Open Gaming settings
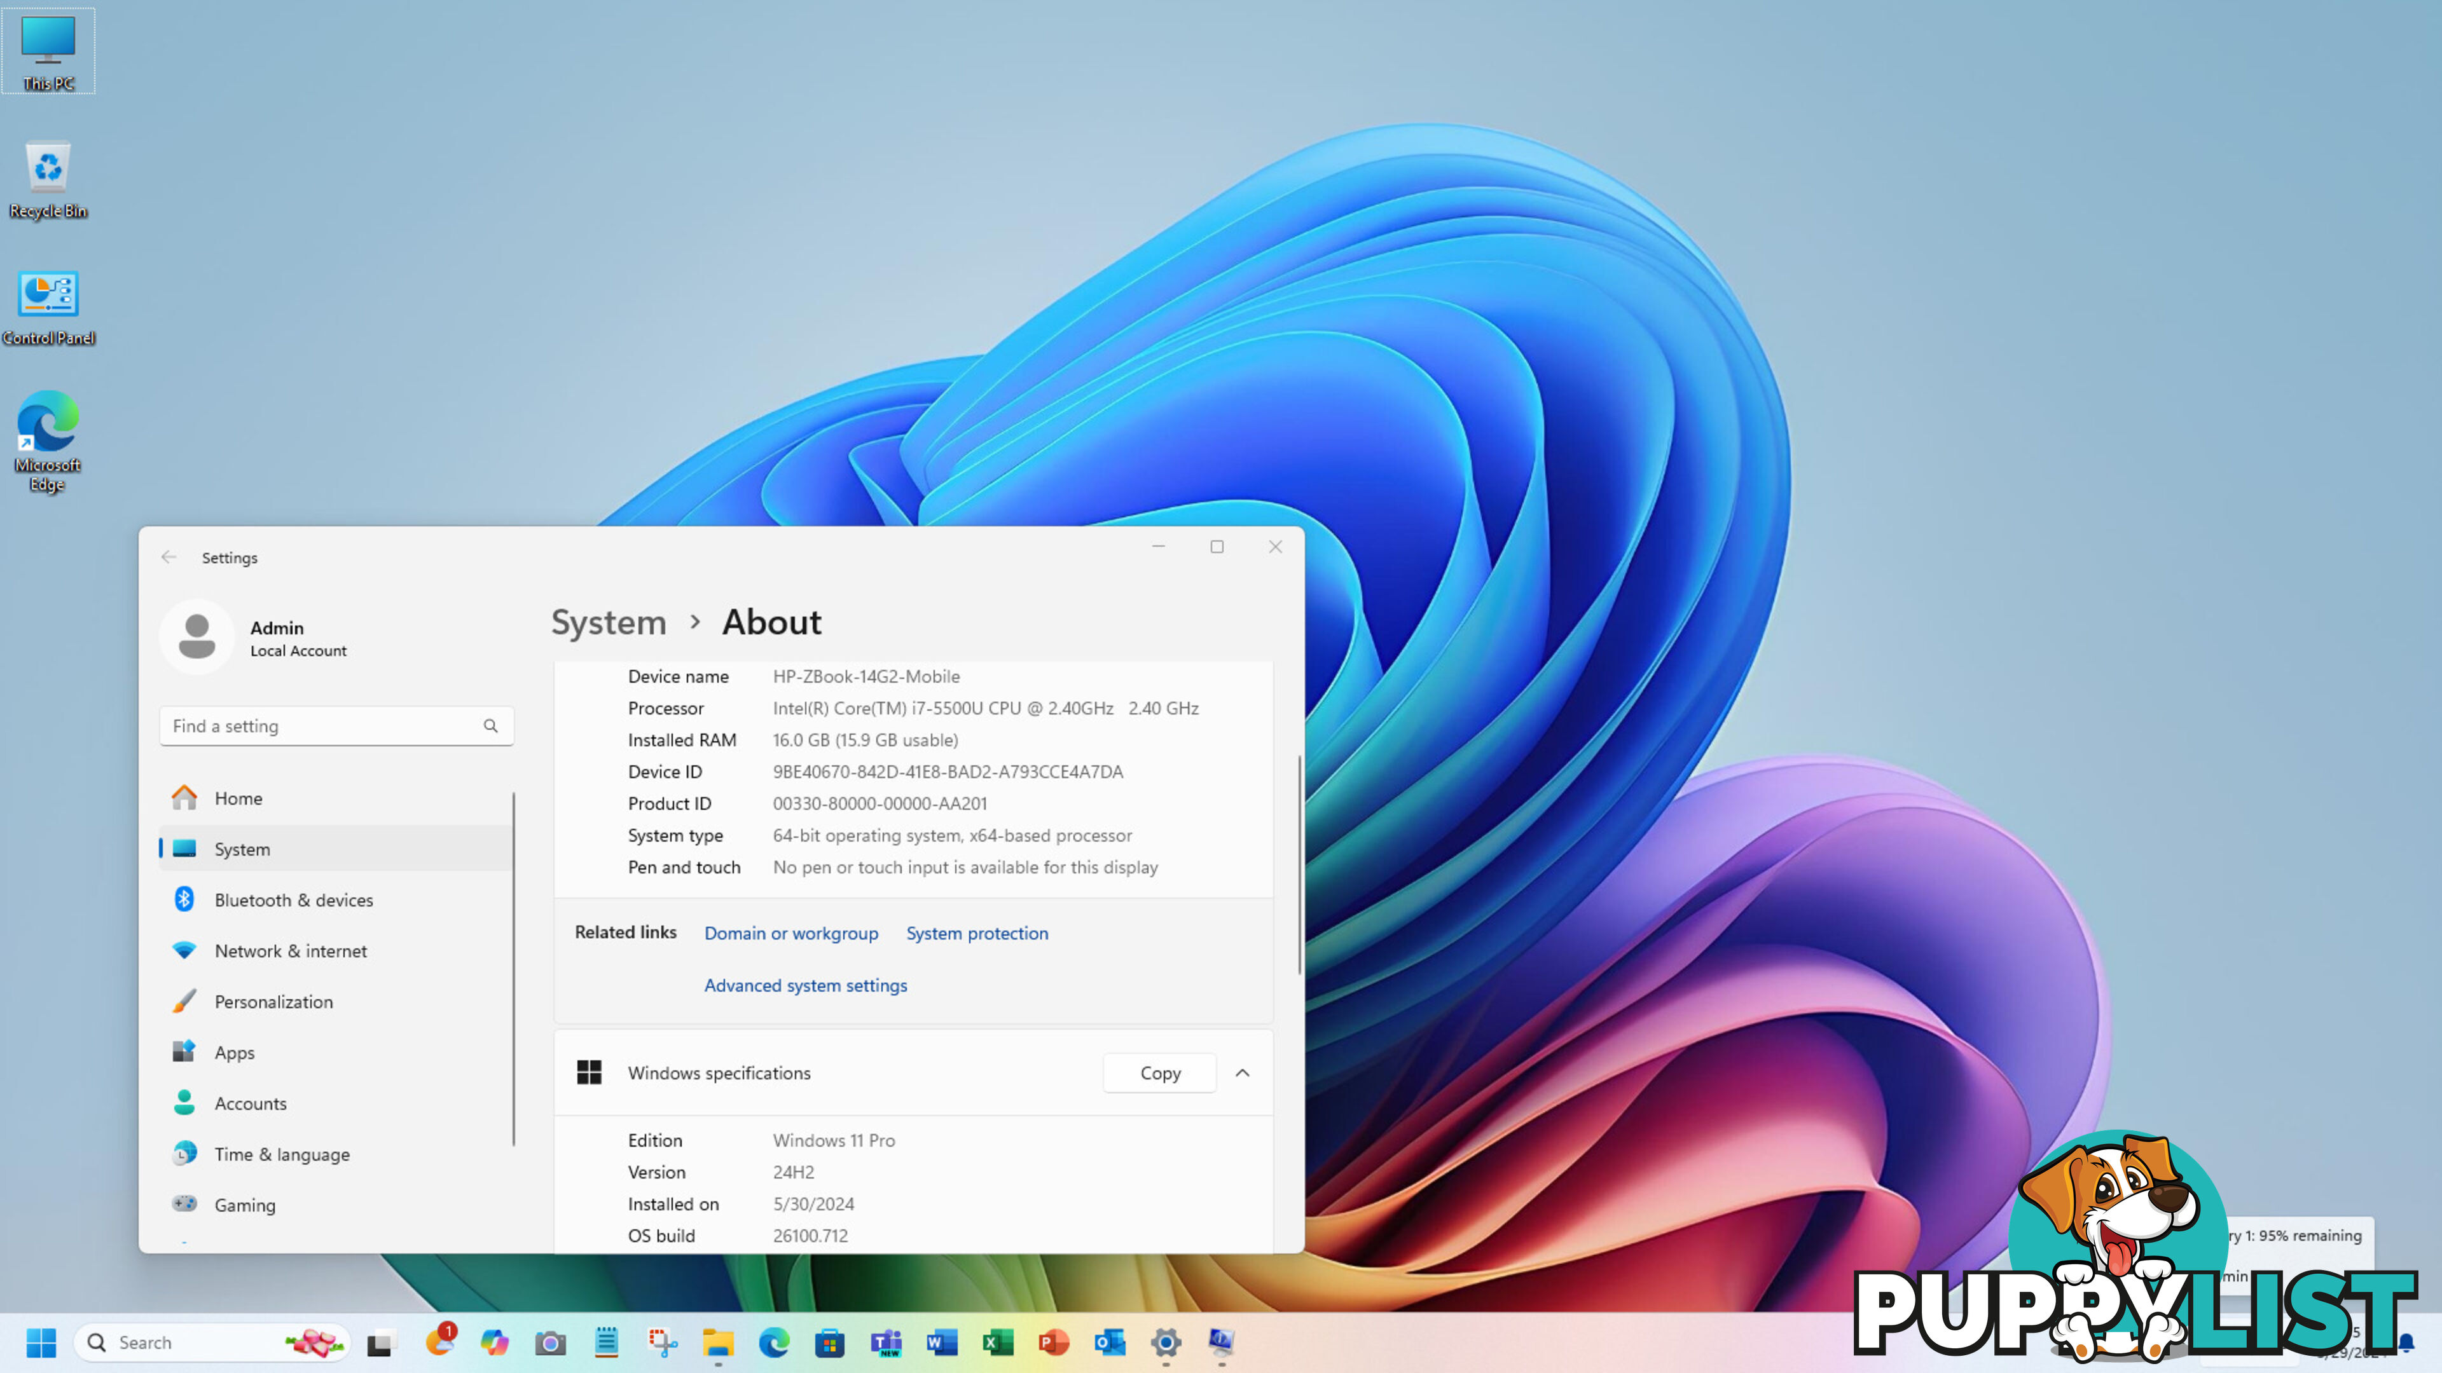The width and height of the screenshot is (2442, 1373). coord(336,1205)
